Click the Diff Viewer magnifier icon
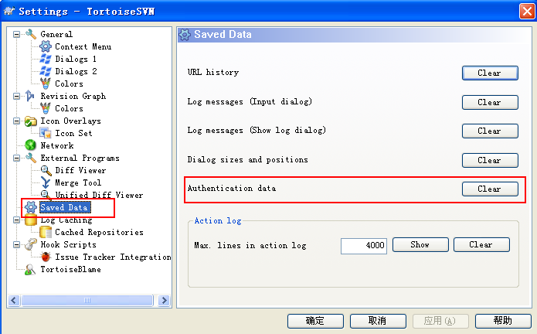 pos(46,170)
